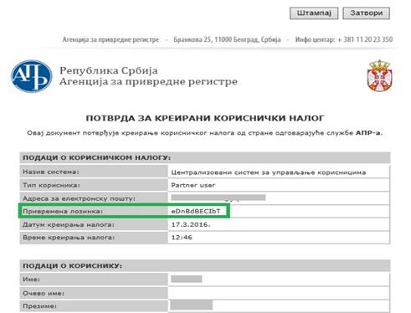411x313 pixels.
Task: Click the Serbian coat of arms emblem
Action: coord(380,75)
